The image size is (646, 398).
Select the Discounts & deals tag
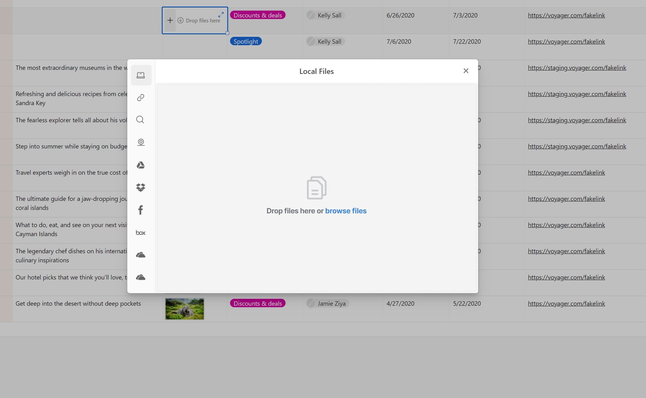(x=258, y=15)
